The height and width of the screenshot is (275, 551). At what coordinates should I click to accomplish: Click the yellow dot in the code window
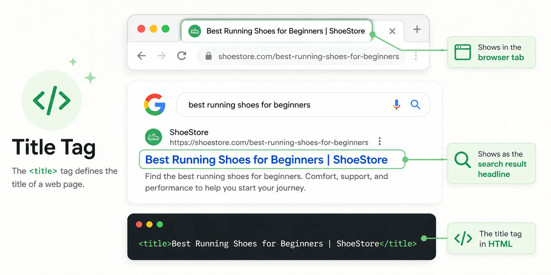149,224
